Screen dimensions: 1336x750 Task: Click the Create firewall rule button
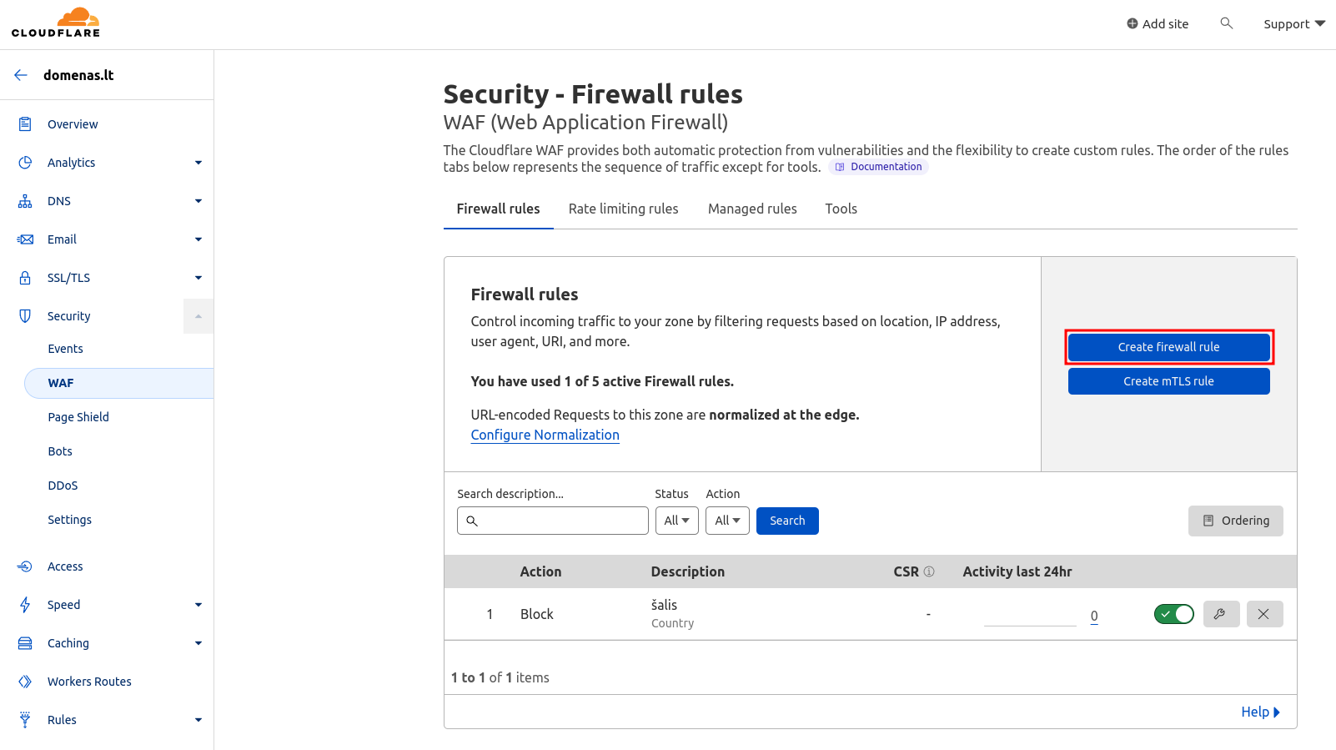1168,347
